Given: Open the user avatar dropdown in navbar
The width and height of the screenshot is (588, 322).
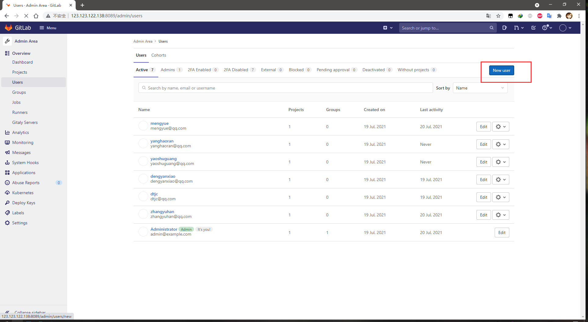Looking at the screenshot, I should (565, 28).
